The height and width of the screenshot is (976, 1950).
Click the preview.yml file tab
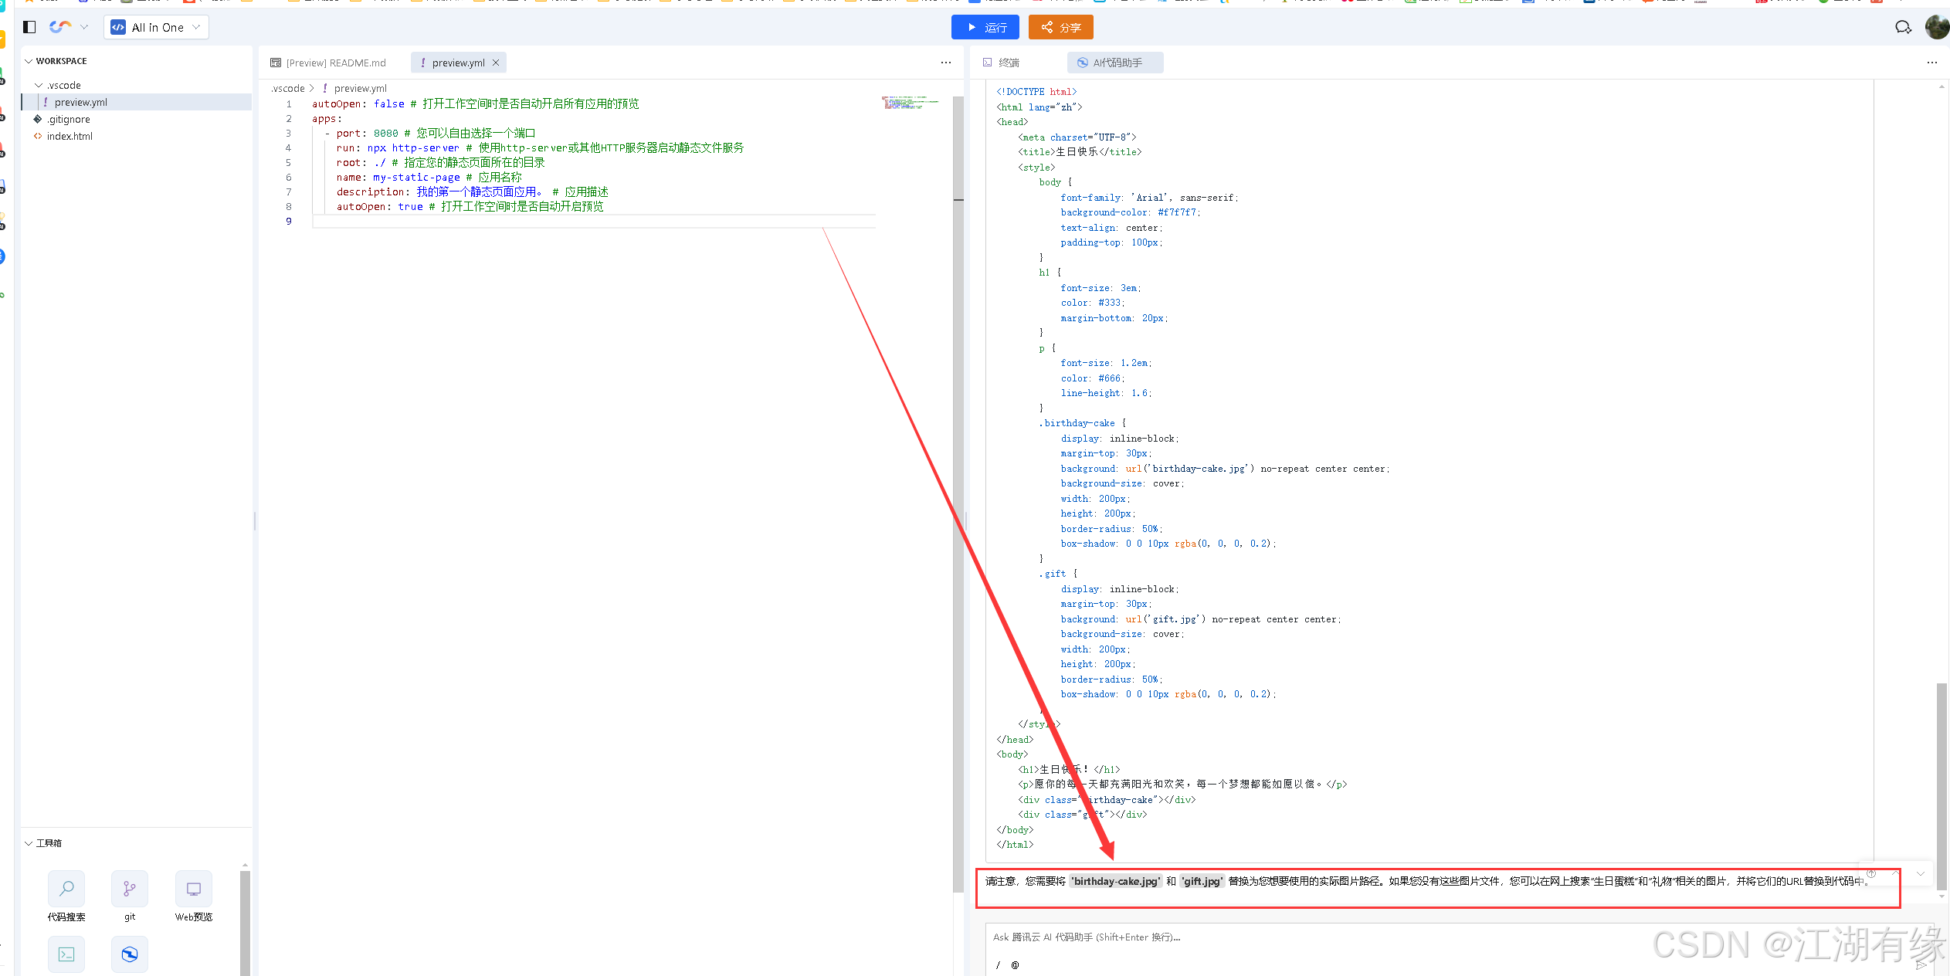454,61
